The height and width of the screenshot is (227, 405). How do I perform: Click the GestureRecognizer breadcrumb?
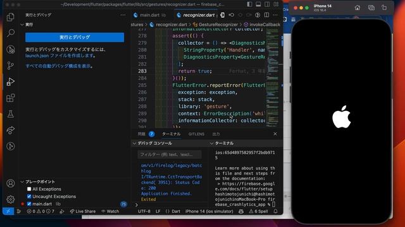[x=215, y=25]
